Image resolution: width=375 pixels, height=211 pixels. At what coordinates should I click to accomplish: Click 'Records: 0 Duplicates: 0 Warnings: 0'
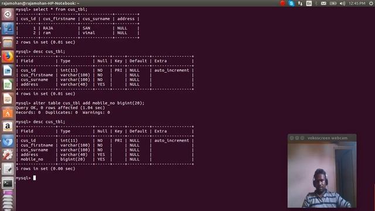pyautogui.click(x=63, y=113)
